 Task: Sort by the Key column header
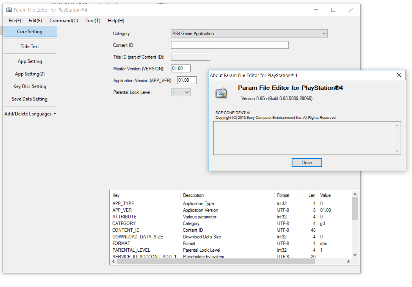[x=145, y=195]
